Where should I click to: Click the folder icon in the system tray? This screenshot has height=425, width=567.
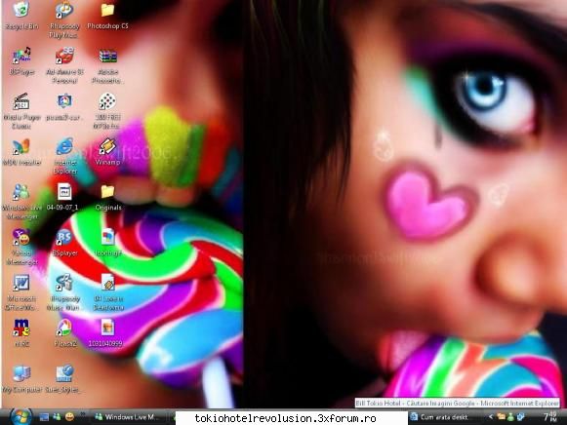(x=502, y=417)
